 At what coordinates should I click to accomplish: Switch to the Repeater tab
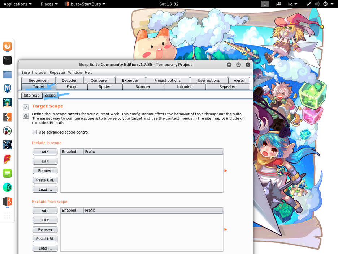pyautogui.click(x=227, y=86)
